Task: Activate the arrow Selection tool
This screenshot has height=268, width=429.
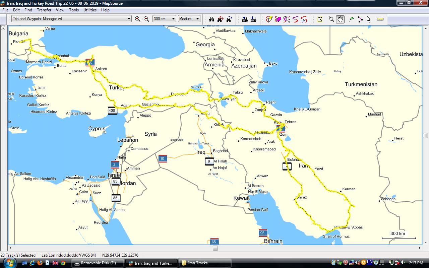Action: (369, 19)
